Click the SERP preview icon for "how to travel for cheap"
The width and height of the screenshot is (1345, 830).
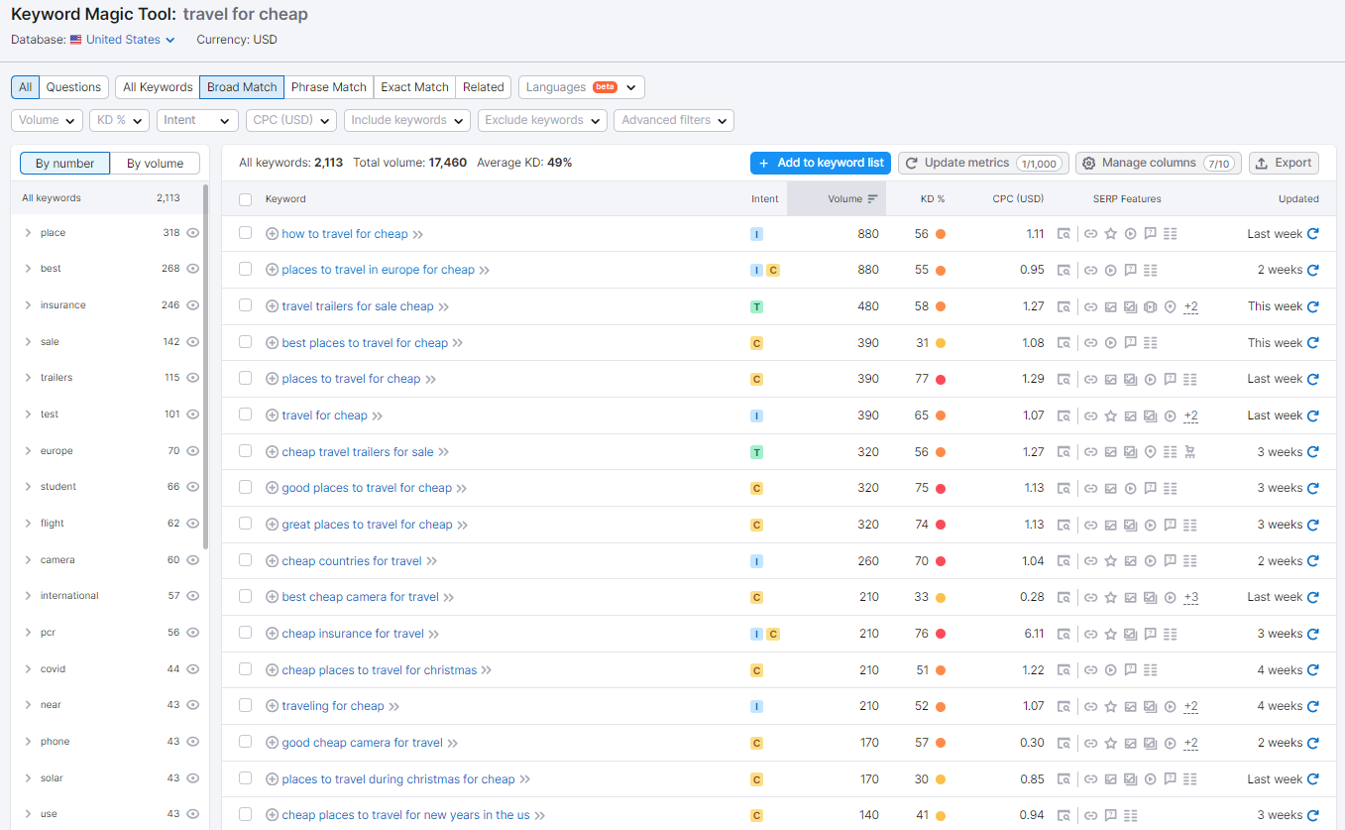[1064, 233]
